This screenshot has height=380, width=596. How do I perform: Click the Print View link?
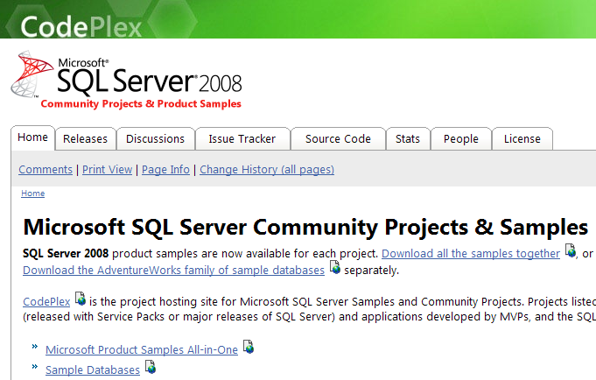(x=107, y=169)
